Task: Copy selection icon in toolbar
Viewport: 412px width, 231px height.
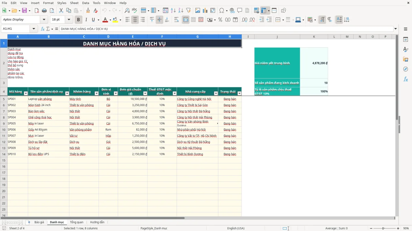Action: pos(69,11)
